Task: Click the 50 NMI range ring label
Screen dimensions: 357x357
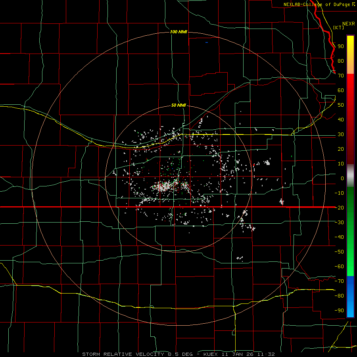Action: tap(178, 105)
